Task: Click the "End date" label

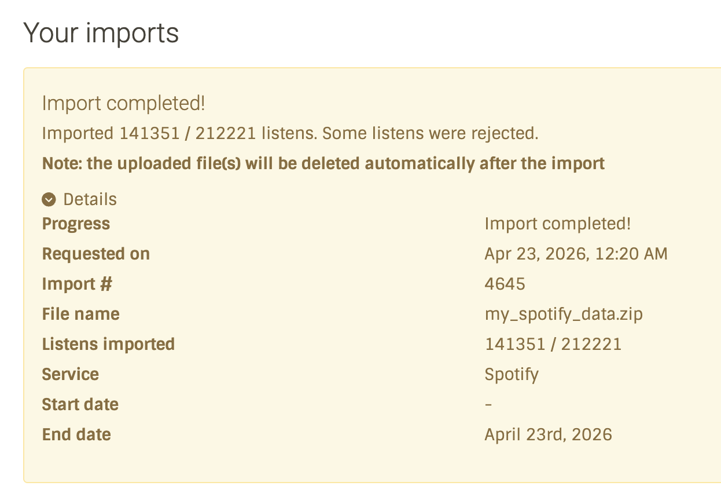Action: point(76,434)
